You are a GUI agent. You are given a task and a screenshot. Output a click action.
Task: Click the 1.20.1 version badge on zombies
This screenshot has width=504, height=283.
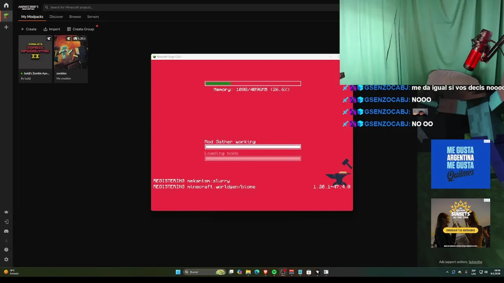(x=80, y=39)
